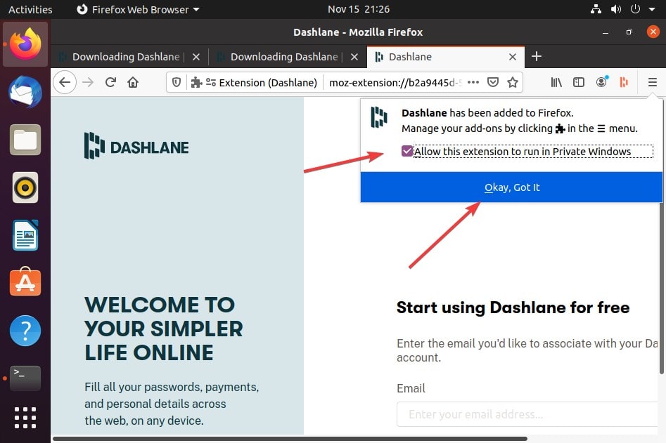Viewport: 666px width, 443px height.
Task: Click the email address input field
Action: [527, 414]
